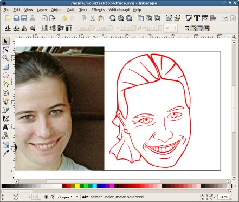Toggle transform gradients affect button
This screenshot has width=239, height=202.
click(x=200, y=28)
